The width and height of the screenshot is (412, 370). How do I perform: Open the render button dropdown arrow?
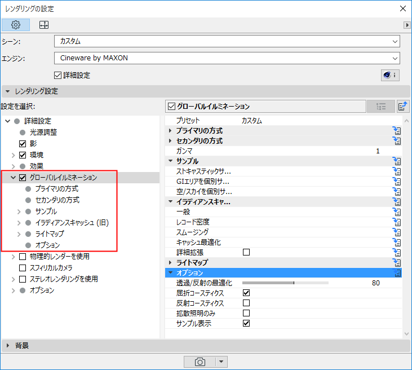(x=221, y=362)
